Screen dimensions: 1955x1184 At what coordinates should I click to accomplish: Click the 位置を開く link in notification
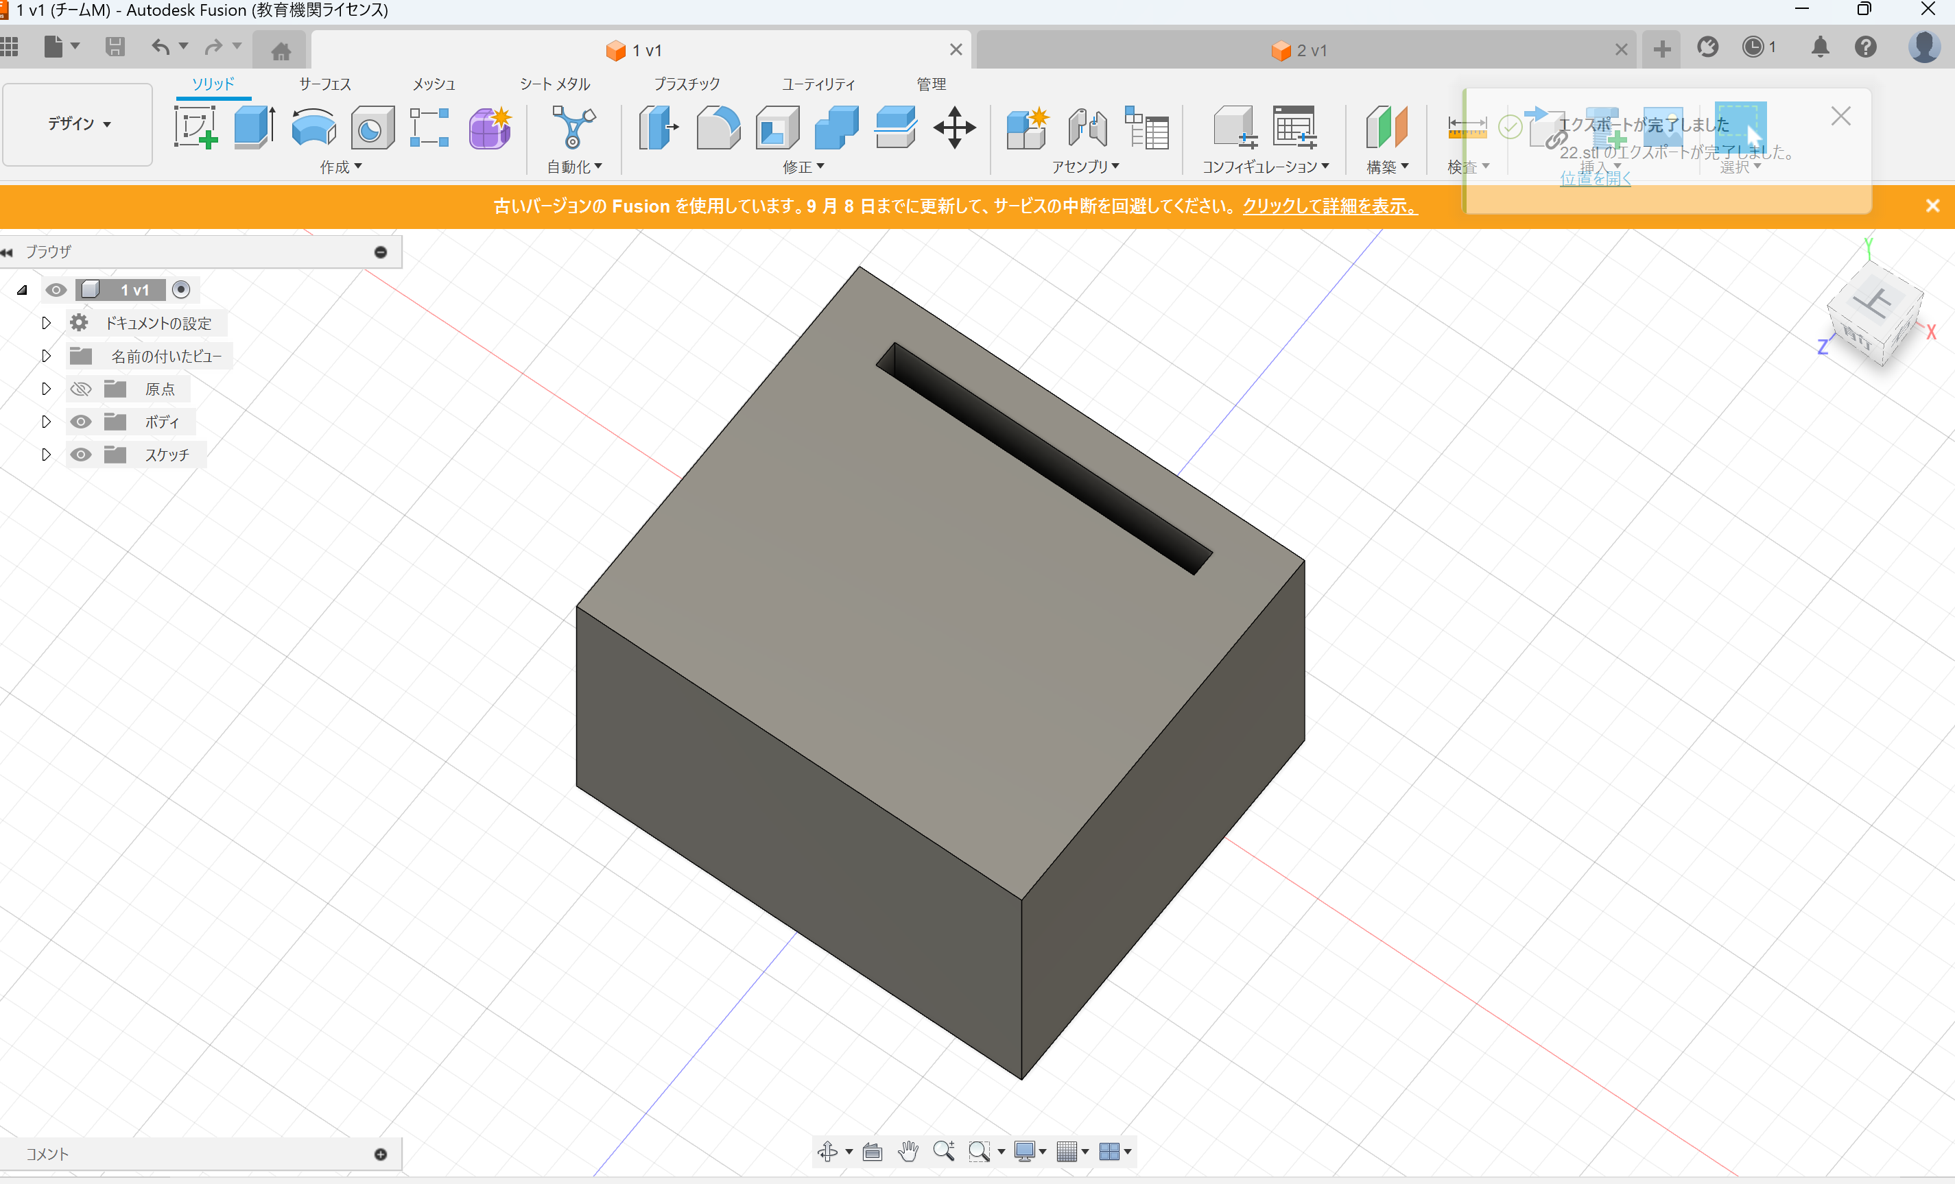[x=1596, y=178]
